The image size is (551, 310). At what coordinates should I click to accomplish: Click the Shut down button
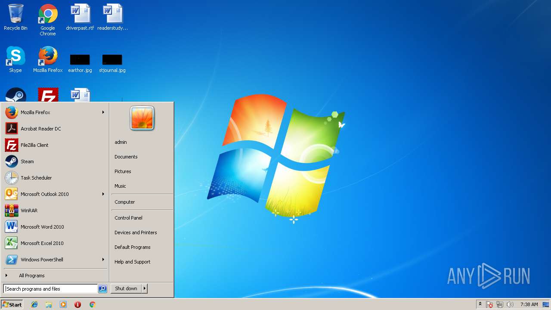point(126,288)
